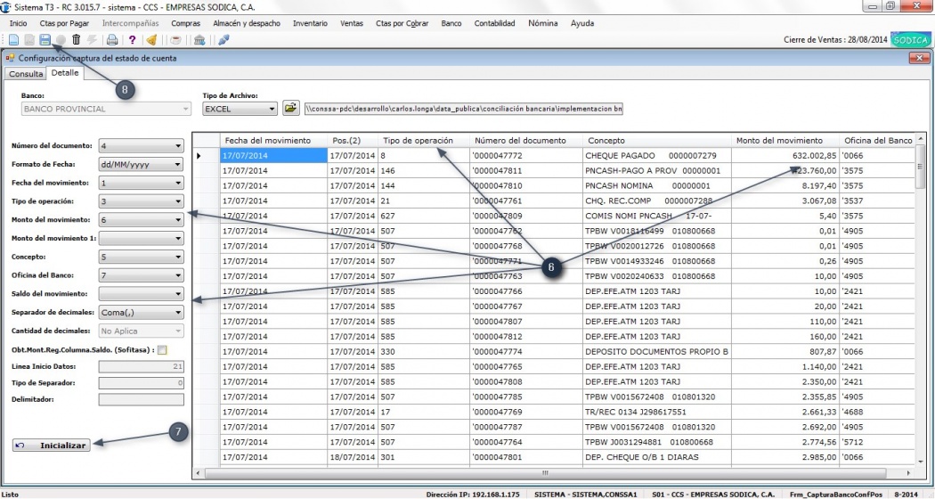
Task: Click the grid's horizontal scrollbar
Action: pos(546,472)
